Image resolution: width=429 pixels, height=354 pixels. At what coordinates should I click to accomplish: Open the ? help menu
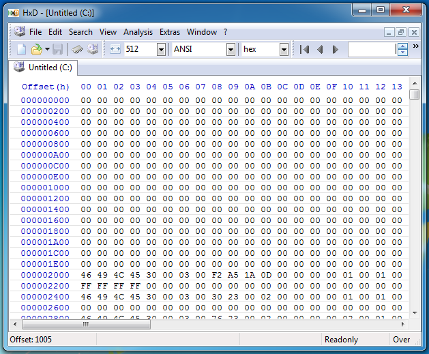click(x=226, y=32)
